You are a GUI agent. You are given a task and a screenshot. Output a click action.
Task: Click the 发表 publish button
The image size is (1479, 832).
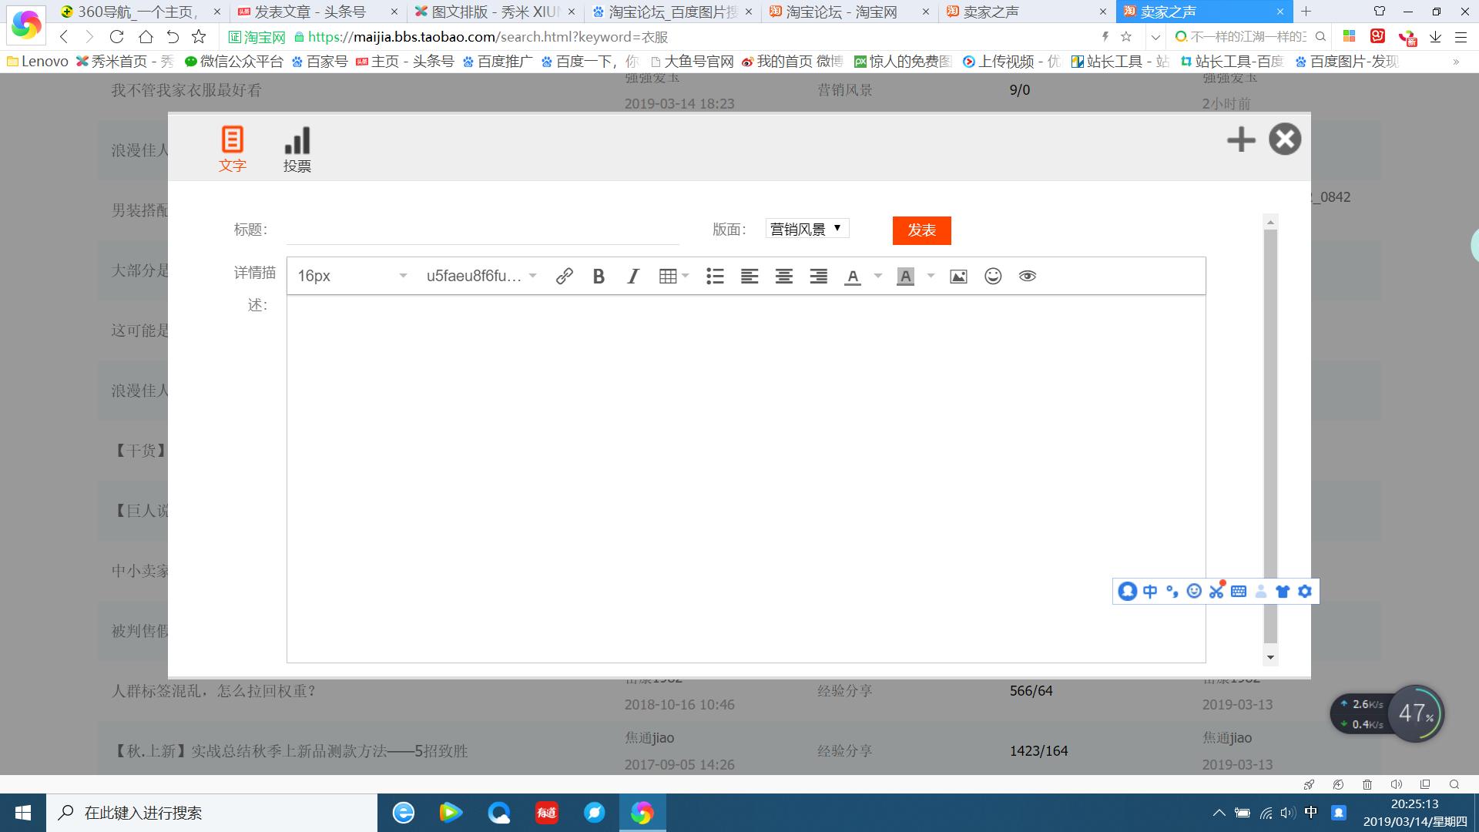point(921,230)
